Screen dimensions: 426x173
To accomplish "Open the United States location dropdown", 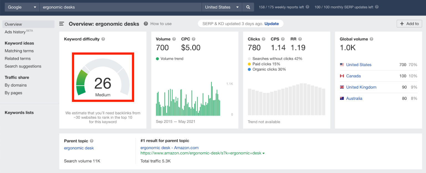I will coord(222,7).
